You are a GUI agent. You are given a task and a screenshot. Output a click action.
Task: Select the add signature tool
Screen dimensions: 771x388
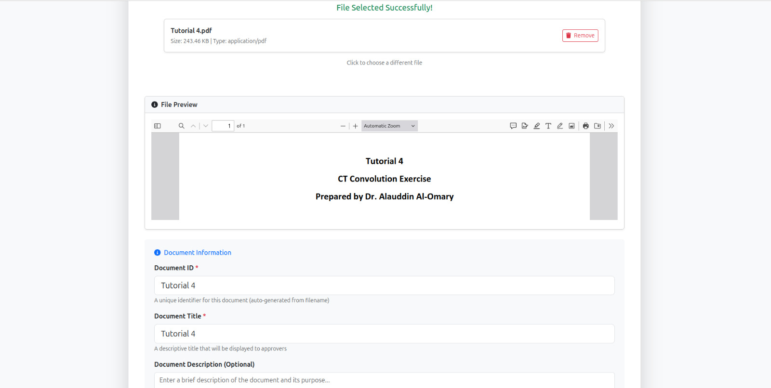[525, 126]
